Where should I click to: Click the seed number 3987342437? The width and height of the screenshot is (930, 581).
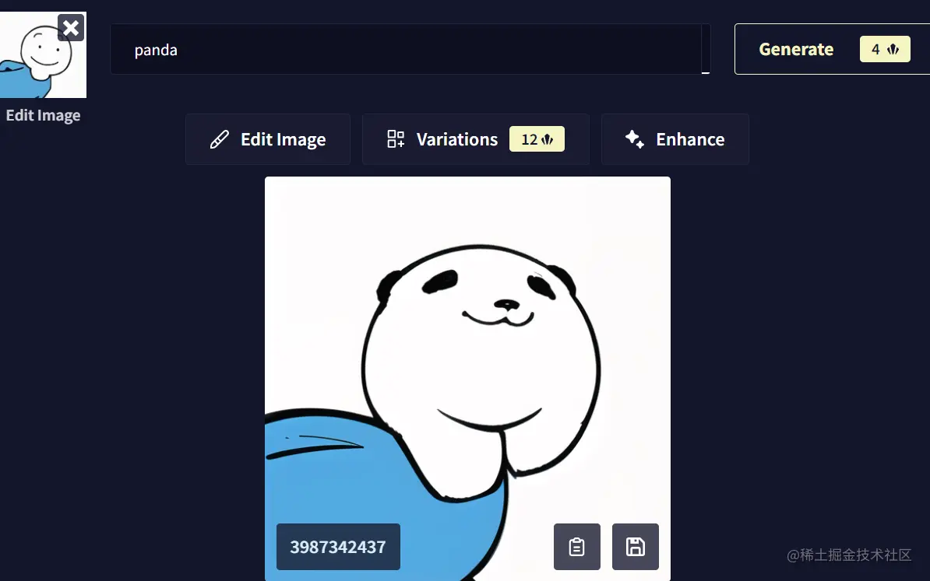pyautogui.click(x=338, y=547)
